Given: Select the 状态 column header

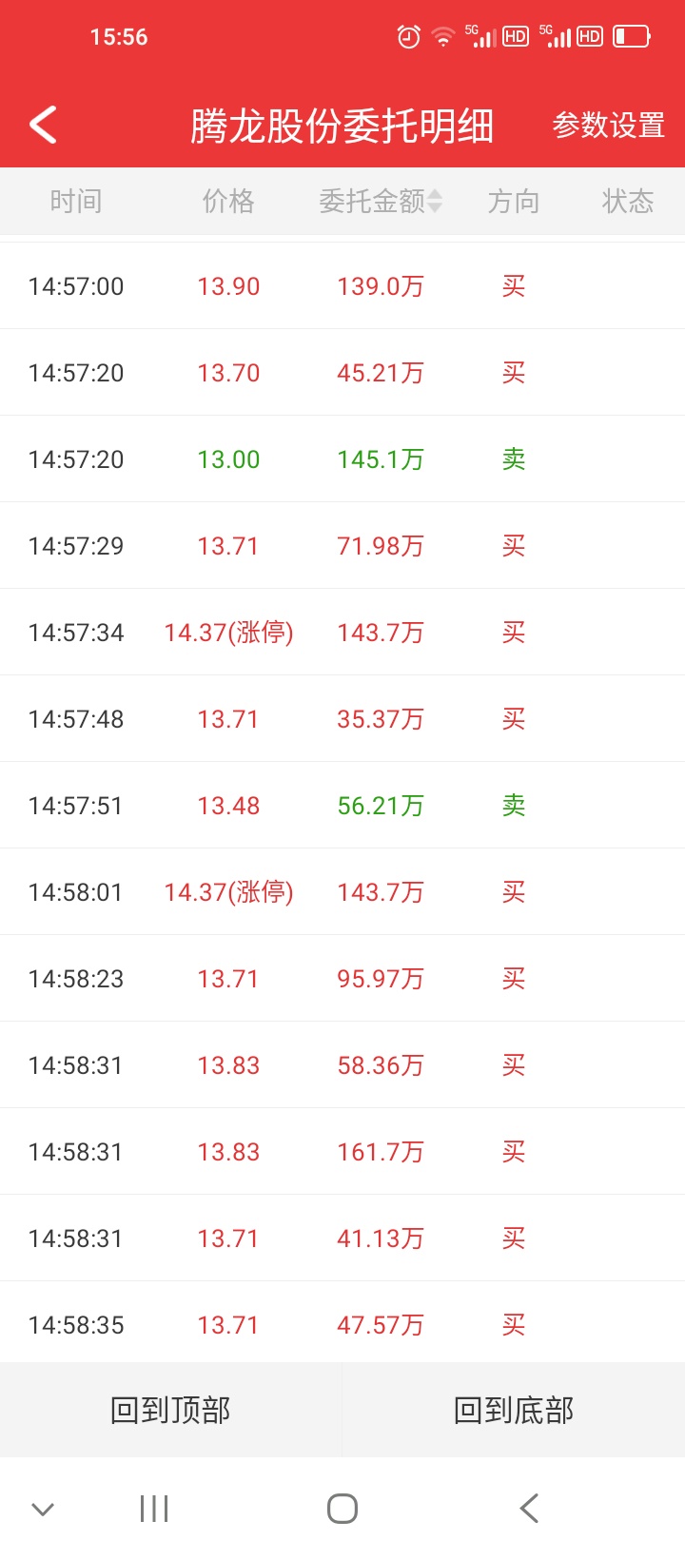Looking at the screenshot, I should 628,201.
